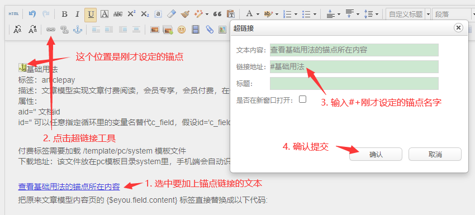Toggle italic formatting

77,14
